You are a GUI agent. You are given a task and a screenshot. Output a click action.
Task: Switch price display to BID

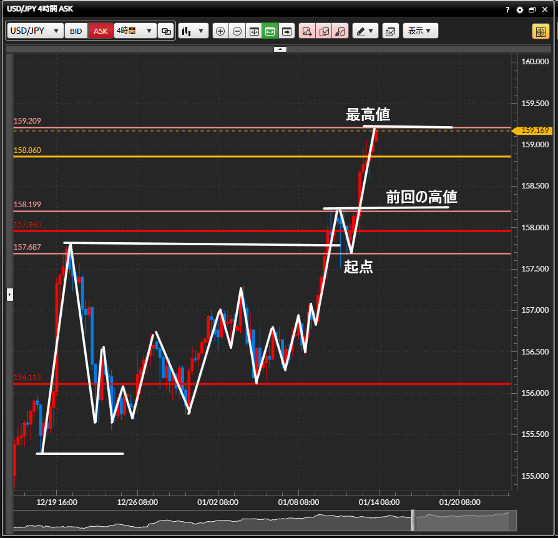point(76,31)
